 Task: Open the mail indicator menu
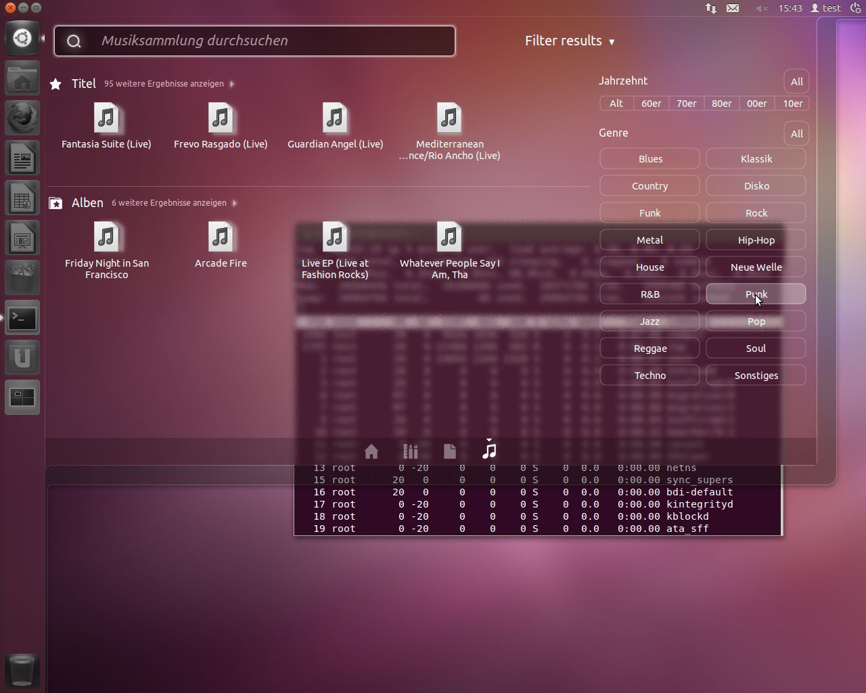[x=733, y=8]
